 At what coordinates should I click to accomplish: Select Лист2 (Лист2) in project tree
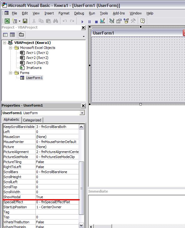(x=37, y=58)
